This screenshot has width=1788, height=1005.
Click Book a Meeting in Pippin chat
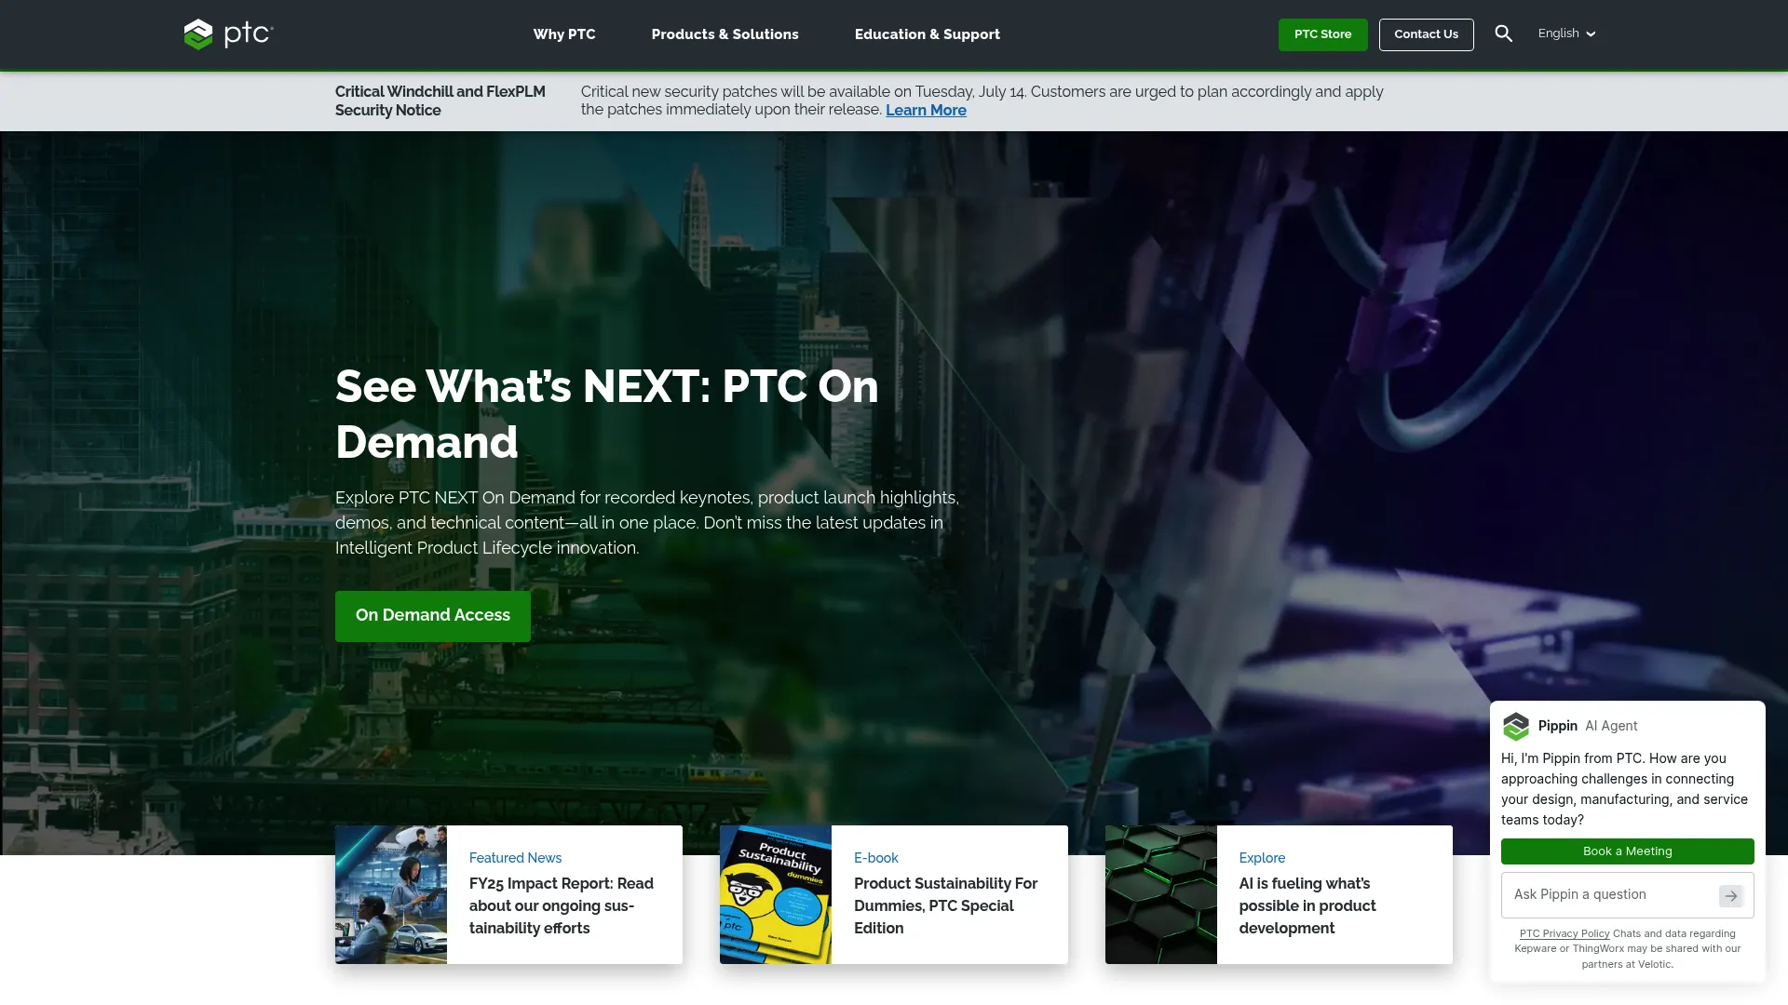pos(1627,851)
